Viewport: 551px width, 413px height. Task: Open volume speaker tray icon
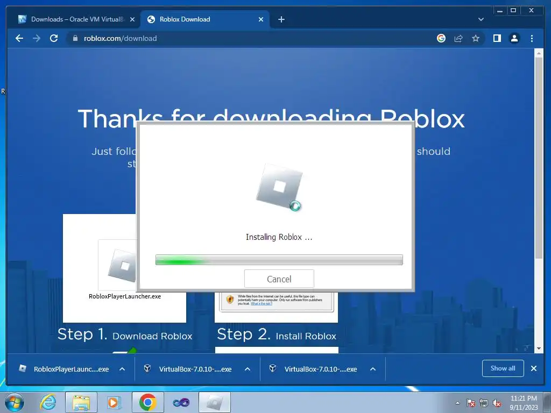(x=497, y=403)
